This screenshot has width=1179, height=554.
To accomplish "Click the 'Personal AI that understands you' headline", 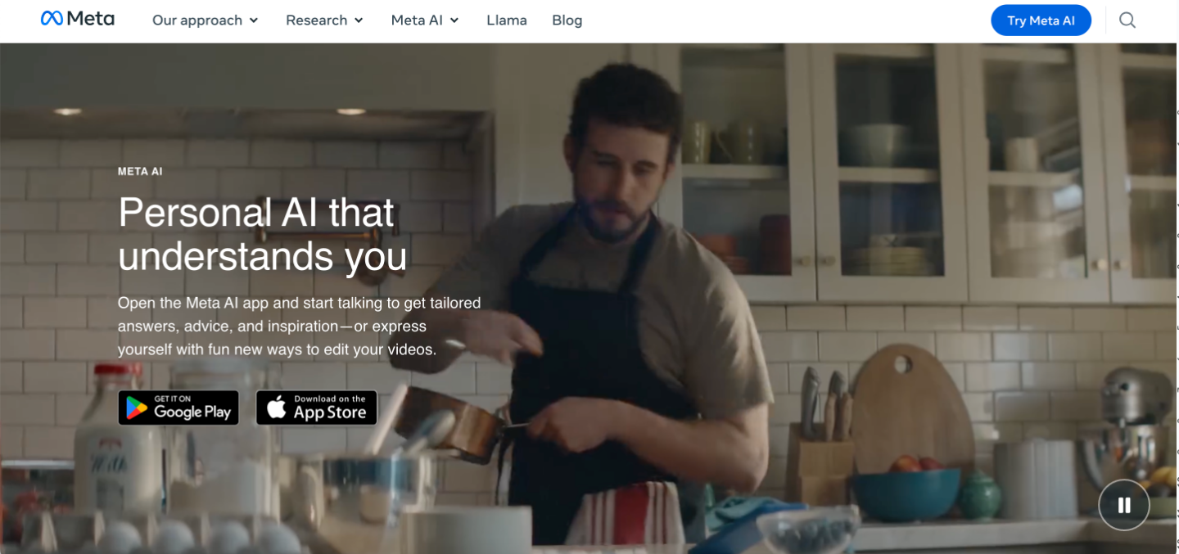I will point(263,234).
